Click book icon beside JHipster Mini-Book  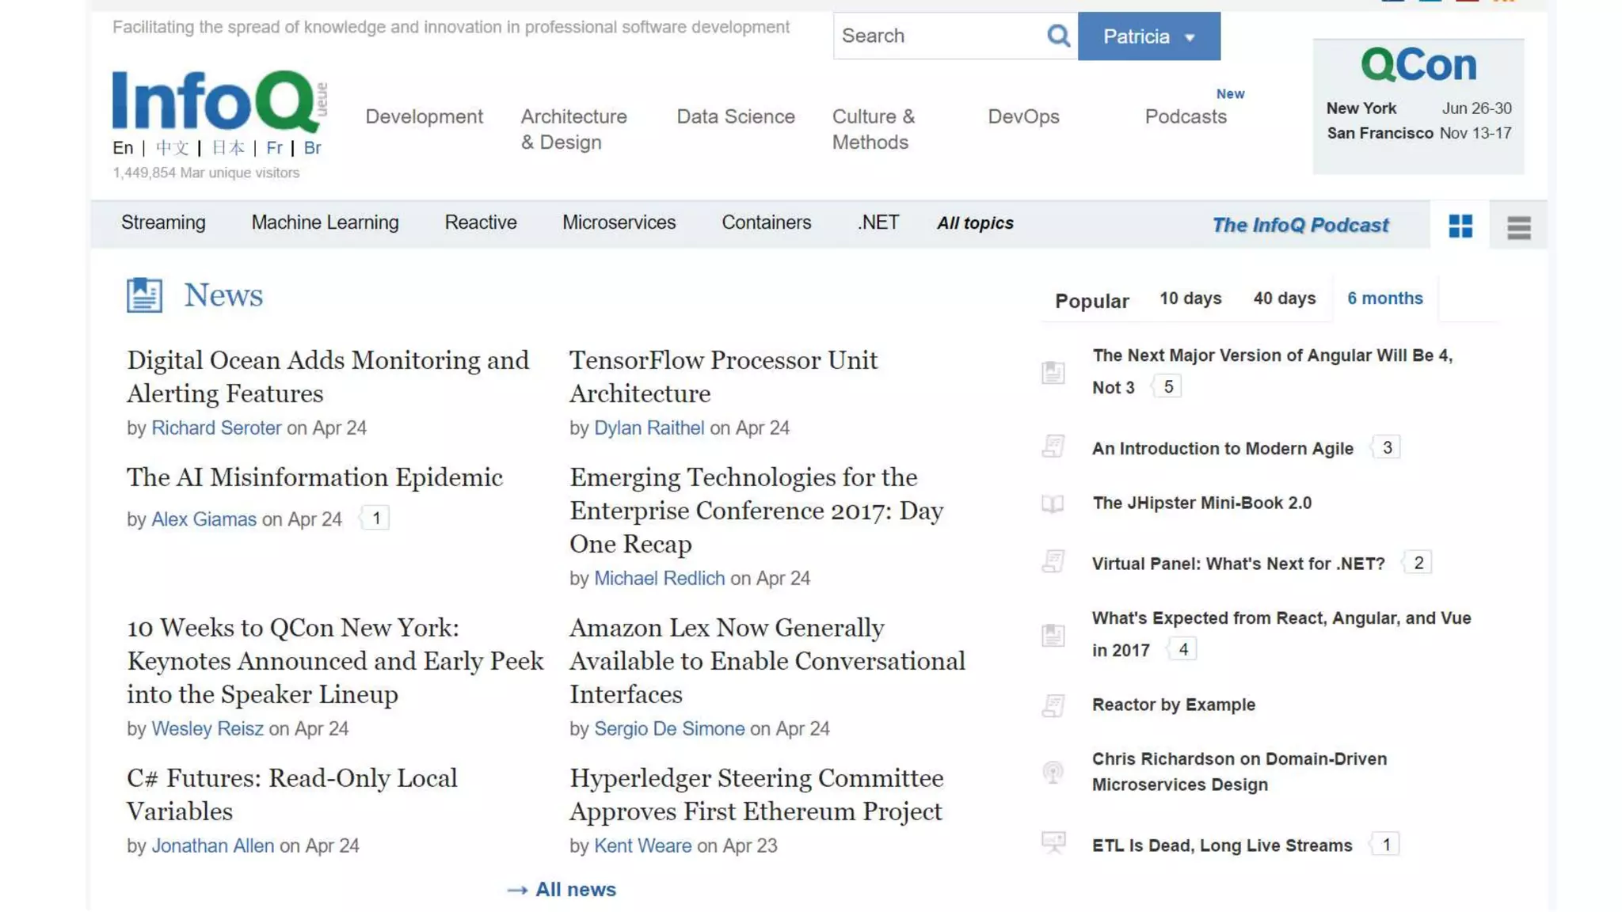(x=1053, y=503)
